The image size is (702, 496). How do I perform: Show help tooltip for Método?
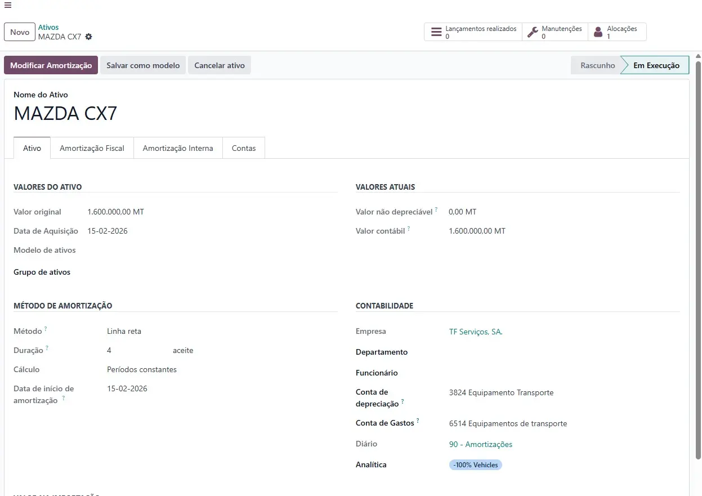[x=46, y=329]
